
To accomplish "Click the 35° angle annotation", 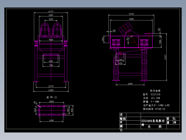I will 128,38.
